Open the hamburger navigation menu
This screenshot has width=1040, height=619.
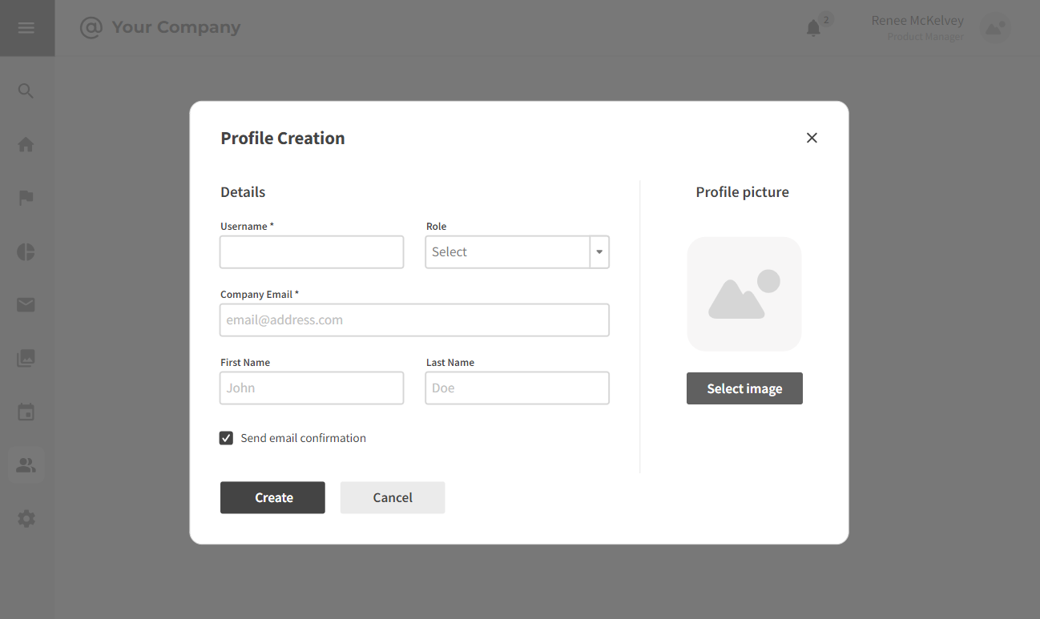click(26, 27)
